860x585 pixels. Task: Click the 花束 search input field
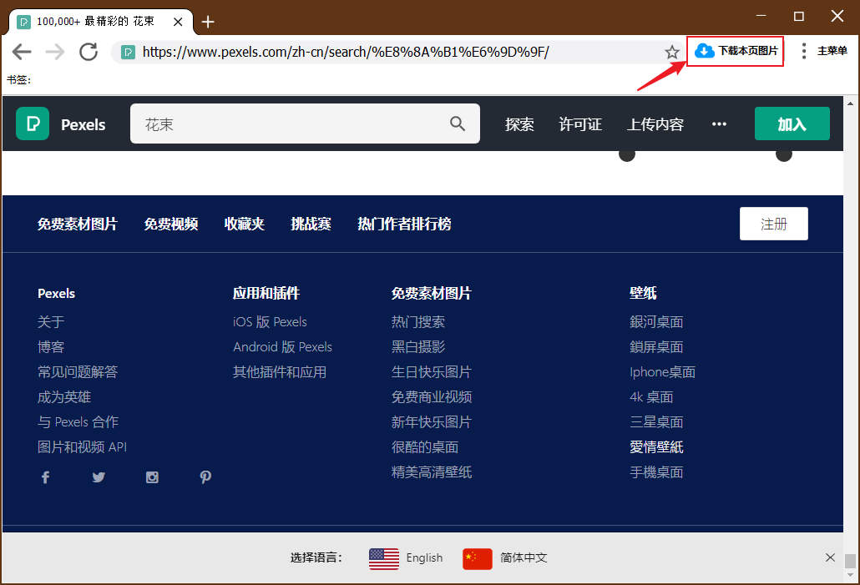coord(292,124)
